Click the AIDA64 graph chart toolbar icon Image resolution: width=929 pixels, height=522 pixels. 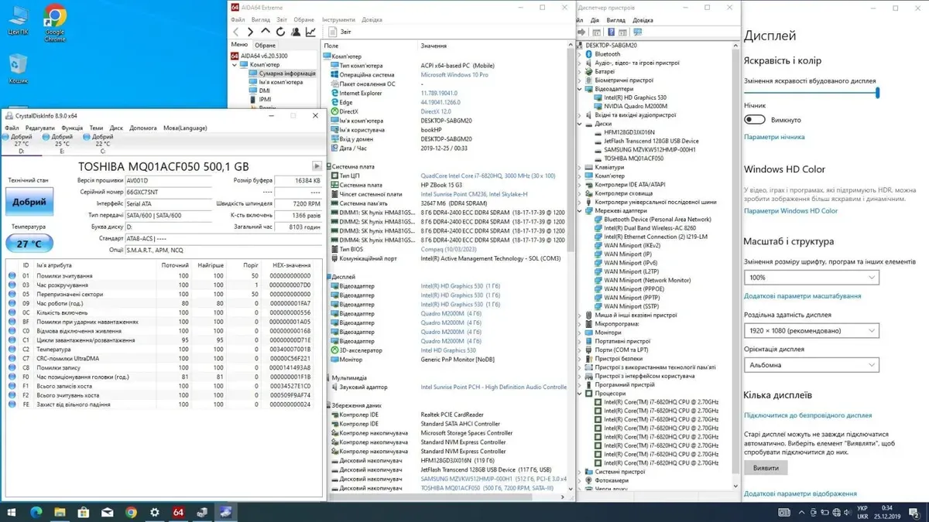[x=310, y=32]
